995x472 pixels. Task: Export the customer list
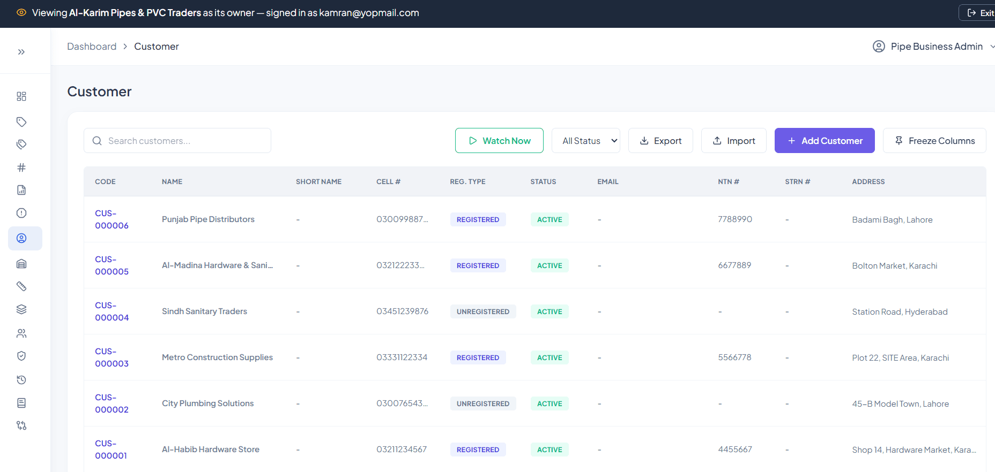(660, 141)
